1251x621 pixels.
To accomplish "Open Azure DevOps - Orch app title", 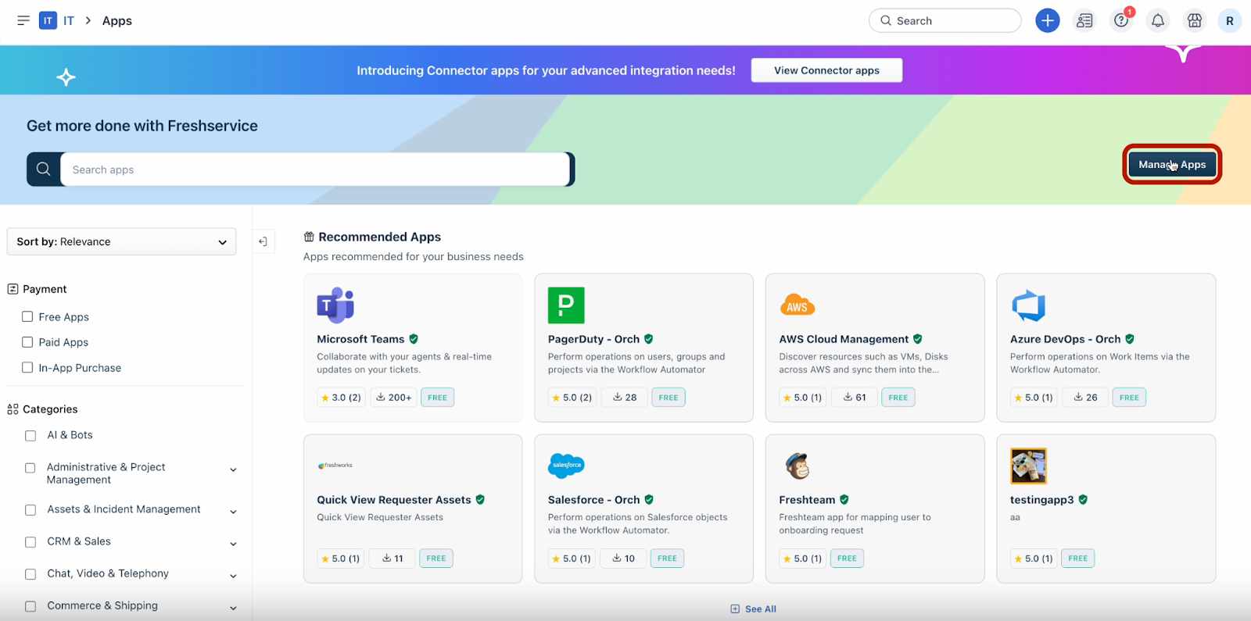I will click(1065, 339).
